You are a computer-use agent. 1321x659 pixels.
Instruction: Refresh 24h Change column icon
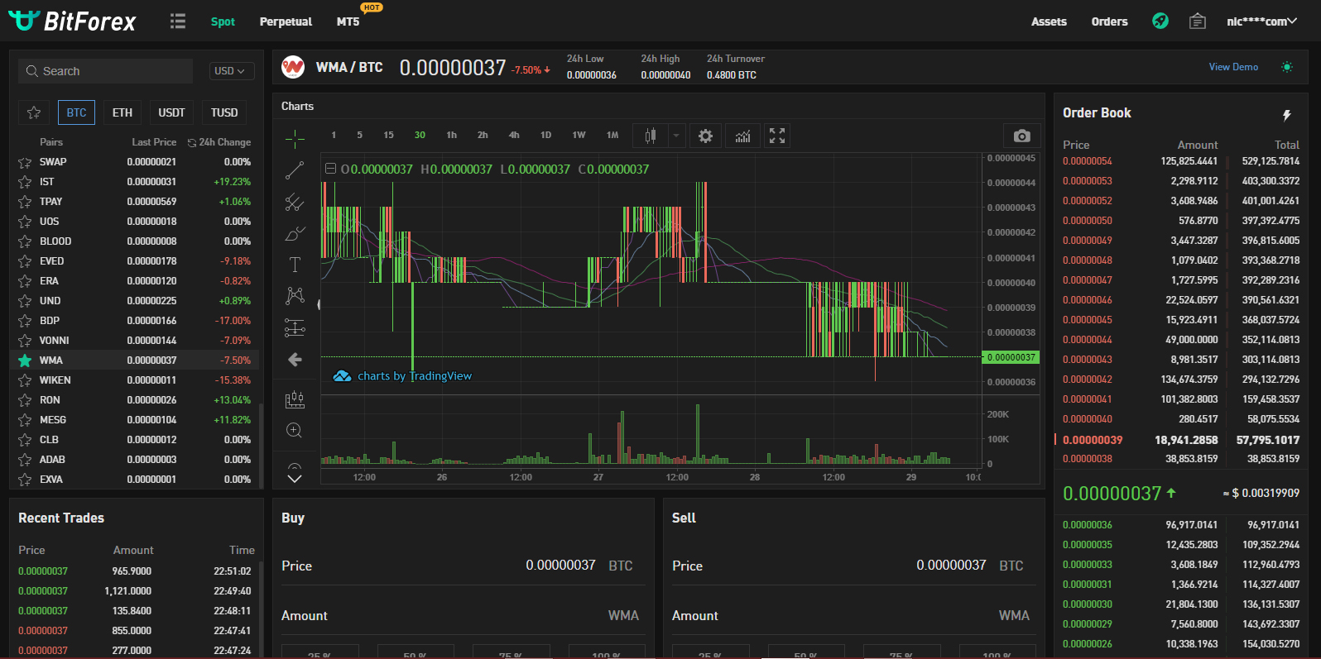point(192,142)
